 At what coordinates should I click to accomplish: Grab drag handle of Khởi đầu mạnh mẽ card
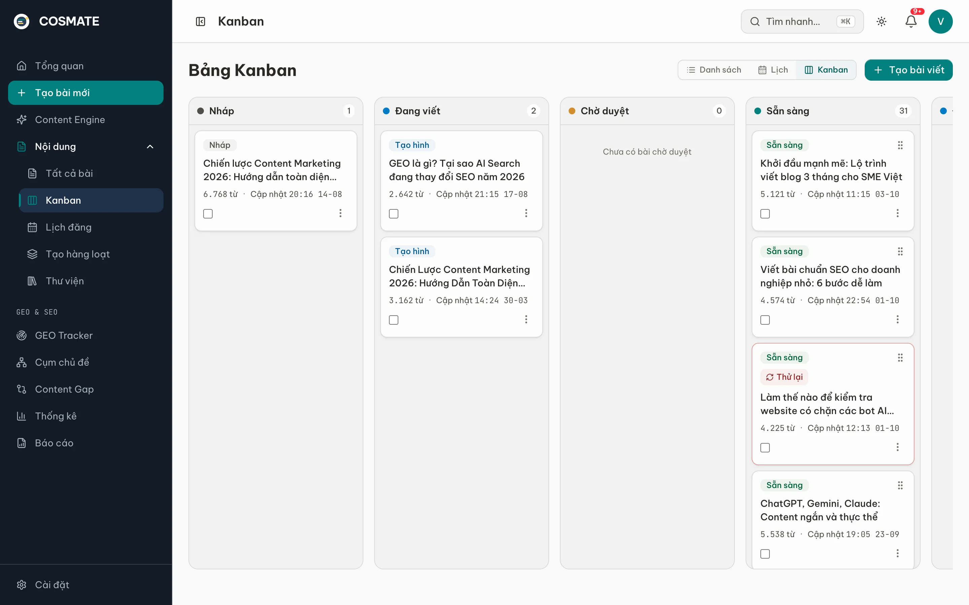(900, 145)
